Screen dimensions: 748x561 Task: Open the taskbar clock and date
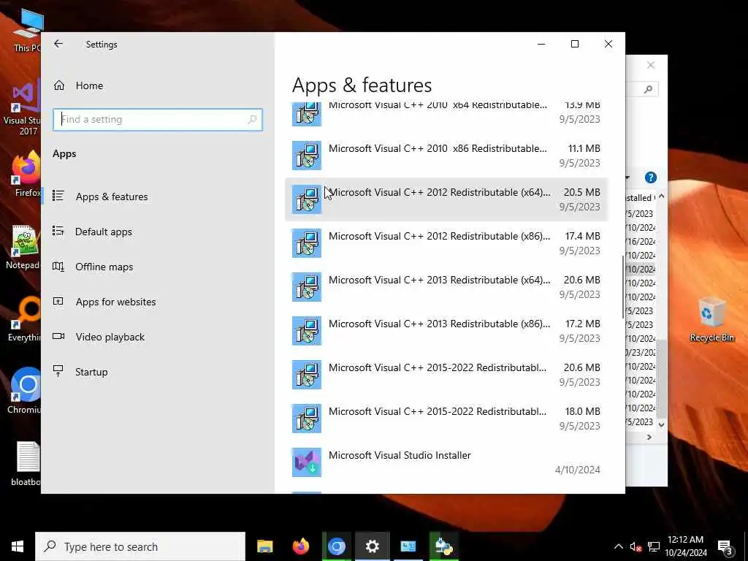point(685,546)
